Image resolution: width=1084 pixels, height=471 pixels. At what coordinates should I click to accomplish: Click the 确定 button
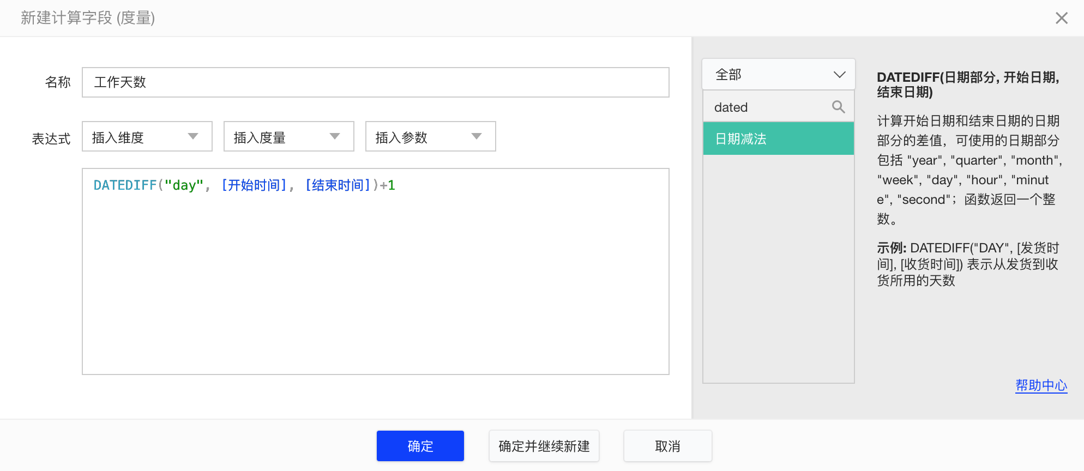click(420, 446)
